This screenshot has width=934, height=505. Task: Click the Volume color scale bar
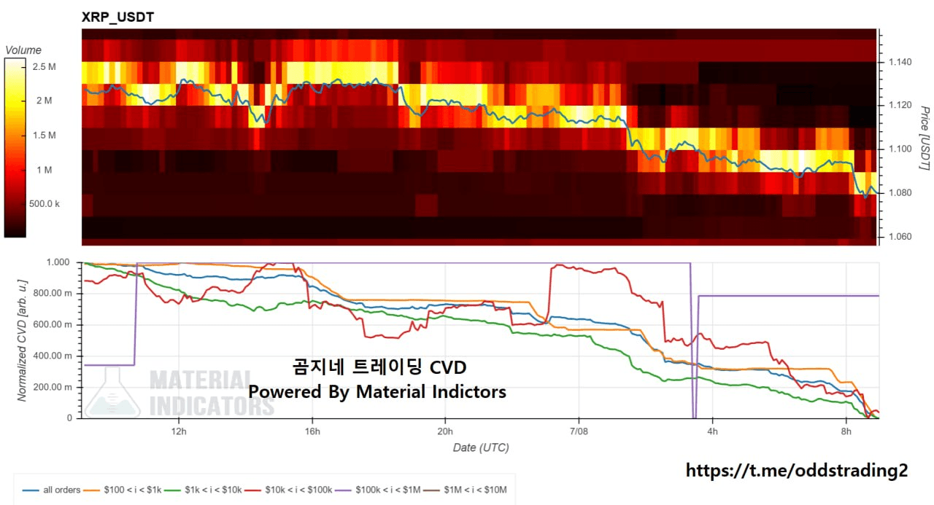[x=15, y=148]
